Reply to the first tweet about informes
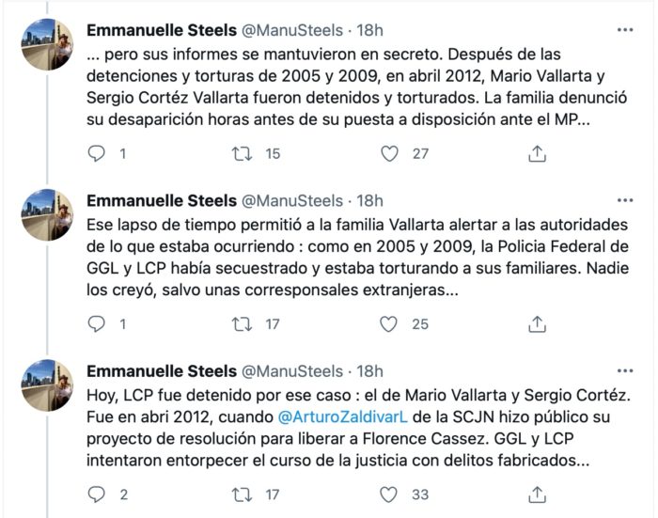This screenshot has height=518, width=658. click(x=96, y=153)
